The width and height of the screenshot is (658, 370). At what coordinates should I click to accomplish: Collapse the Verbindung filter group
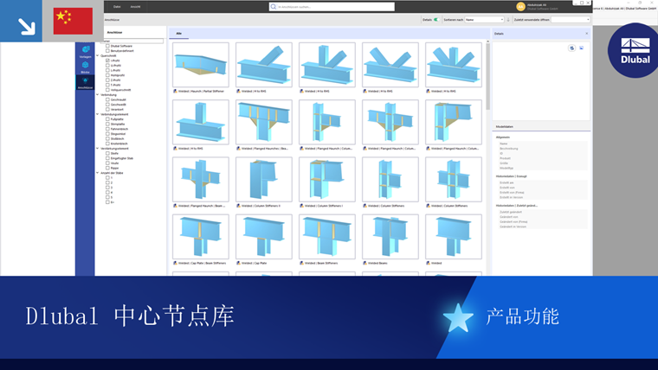[98, 95]
